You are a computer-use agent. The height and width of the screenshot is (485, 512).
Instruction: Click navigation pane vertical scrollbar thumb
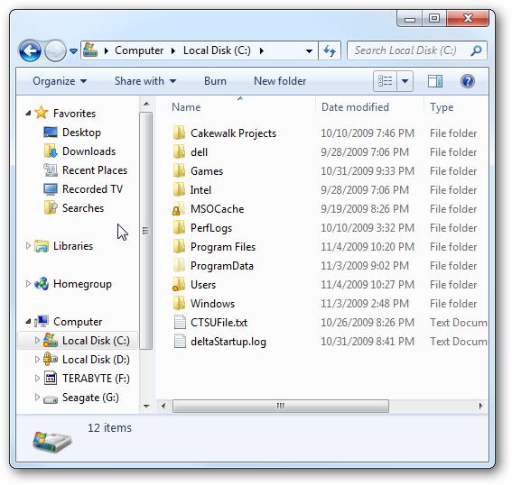(145, 231)
